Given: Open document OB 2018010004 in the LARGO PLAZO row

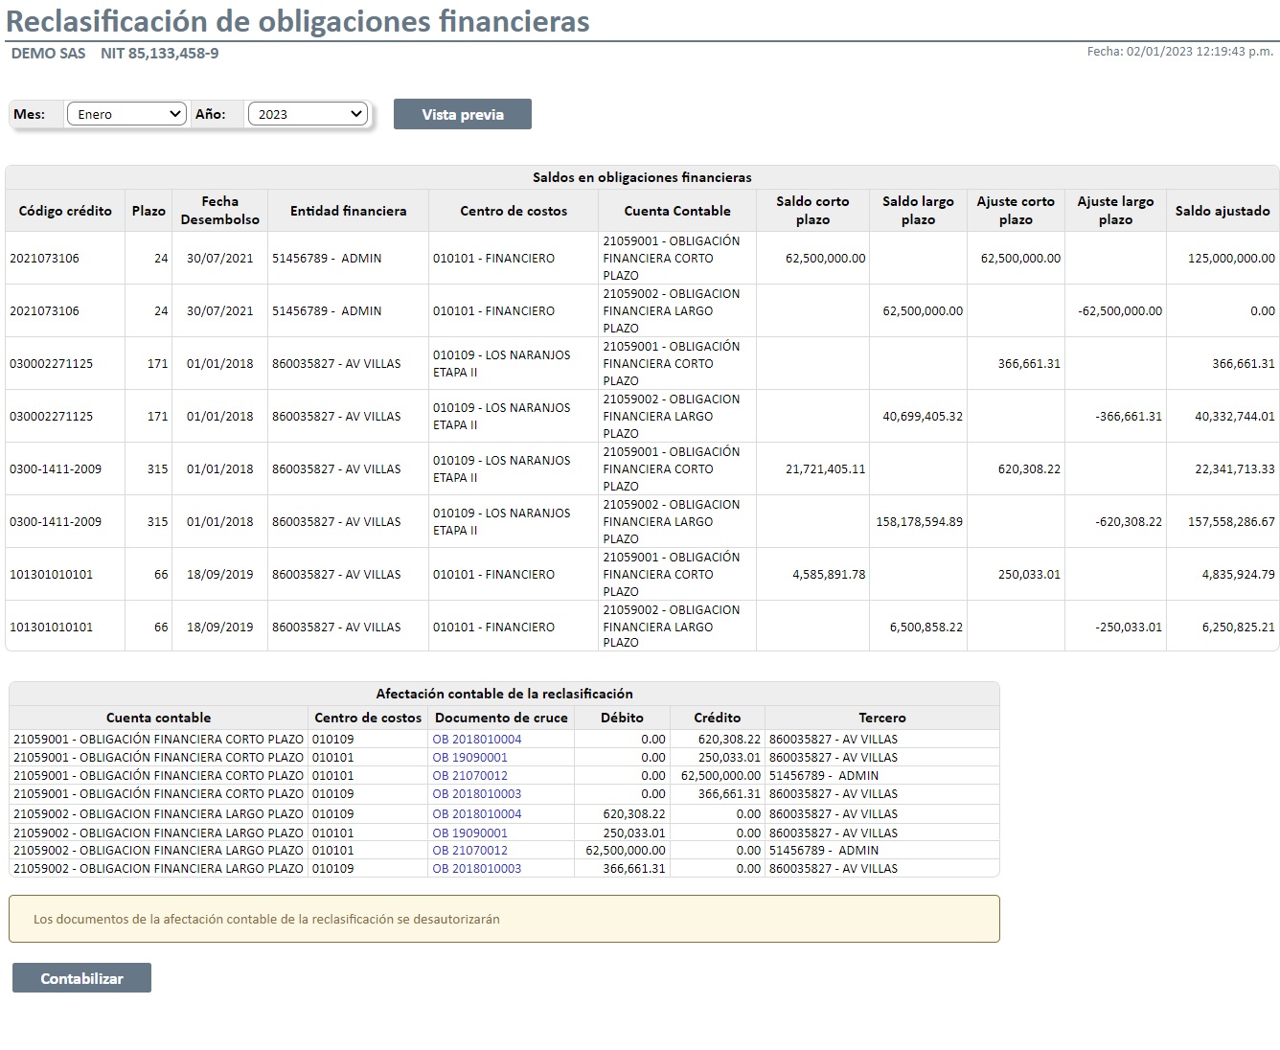Looking at the screenshot, I should click(477, 814).
